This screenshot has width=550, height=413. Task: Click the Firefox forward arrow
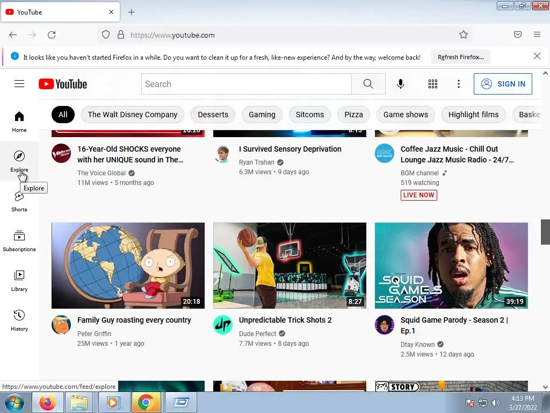point(32,35)
